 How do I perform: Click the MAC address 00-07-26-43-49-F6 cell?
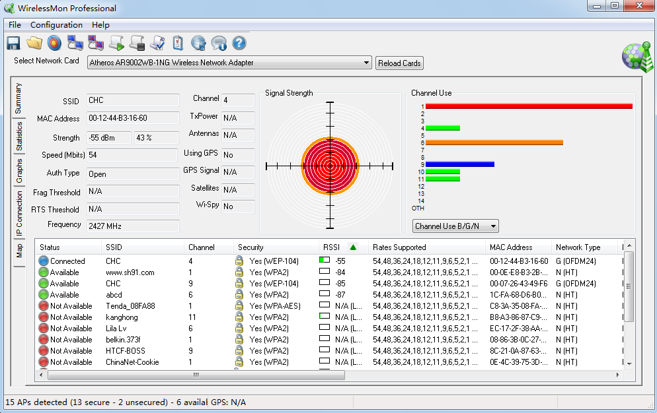519,283
